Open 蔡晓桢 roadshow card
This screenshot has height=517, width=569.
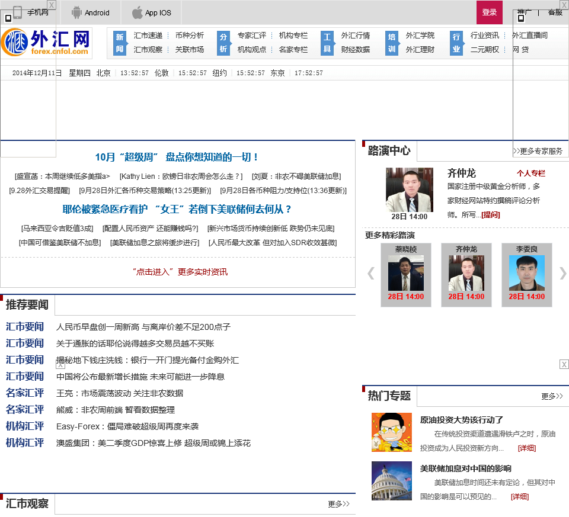coord(405,275)
